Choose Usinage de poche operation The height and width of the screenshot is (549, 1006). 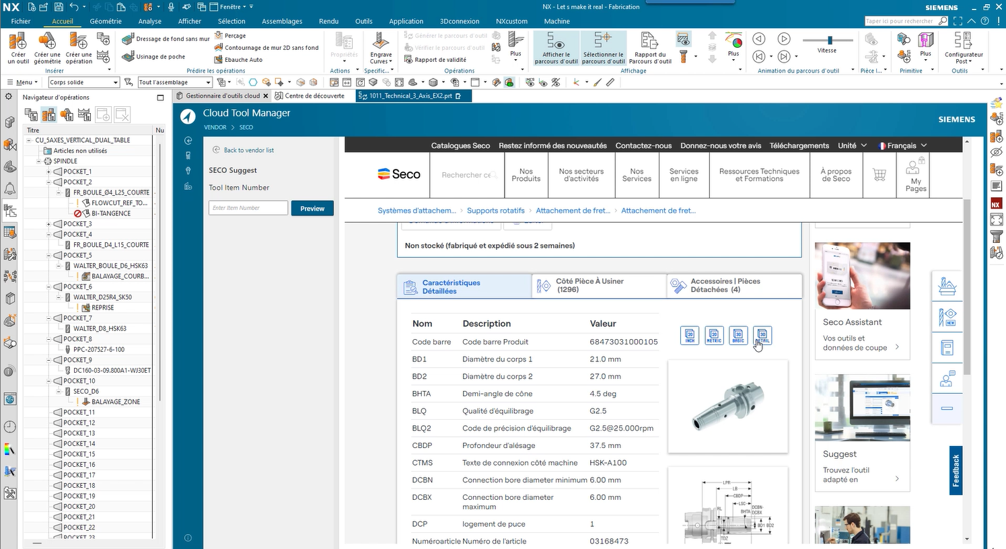(x=153, y=57)
